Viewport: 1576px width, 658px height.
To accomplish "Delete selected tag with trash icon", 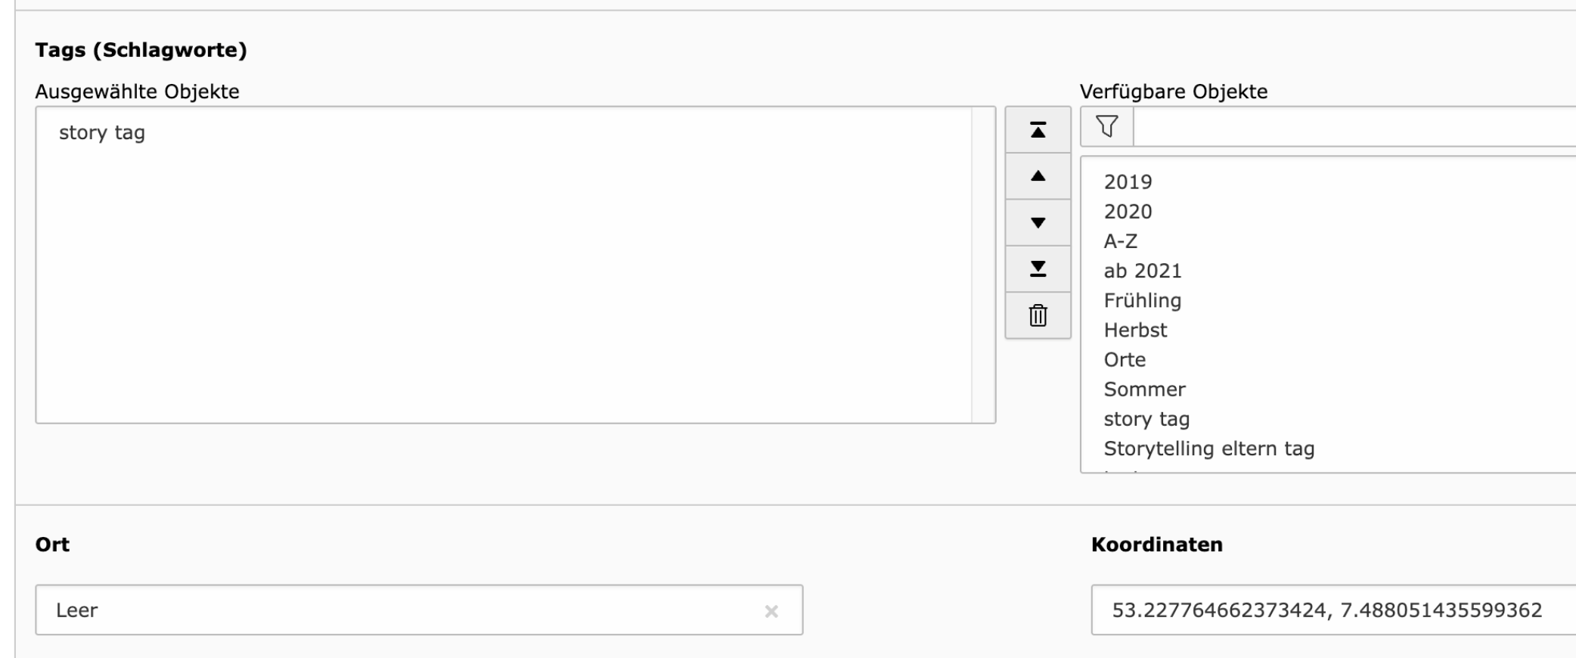I will tap(1038, 315).
